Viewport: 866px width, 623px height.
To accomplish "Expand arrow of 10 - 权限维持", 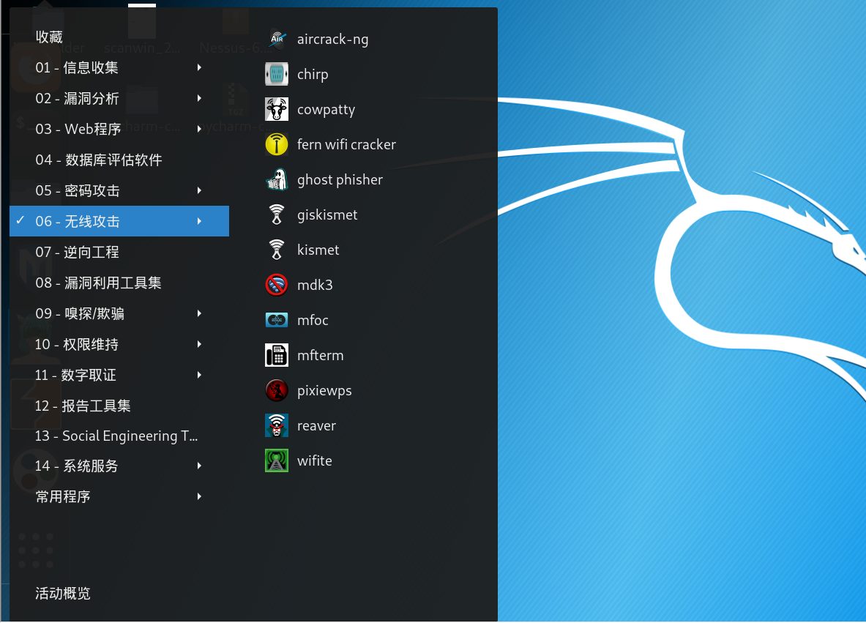I will coord(199,345).
